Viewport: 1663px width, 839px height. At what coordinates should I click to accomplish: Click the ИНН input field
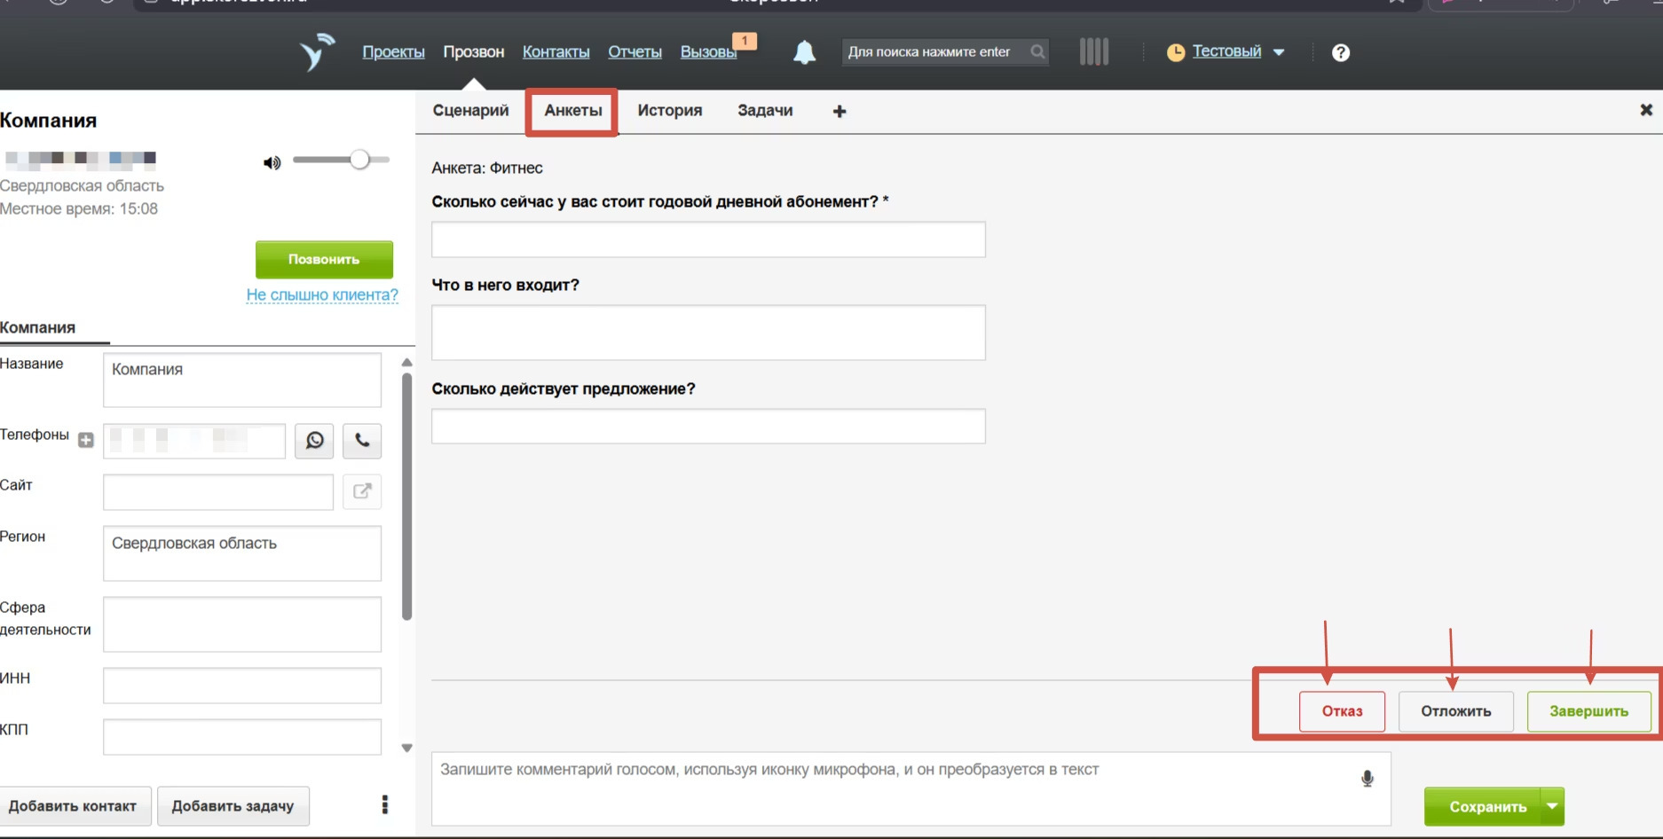click(x=242, y=686)
